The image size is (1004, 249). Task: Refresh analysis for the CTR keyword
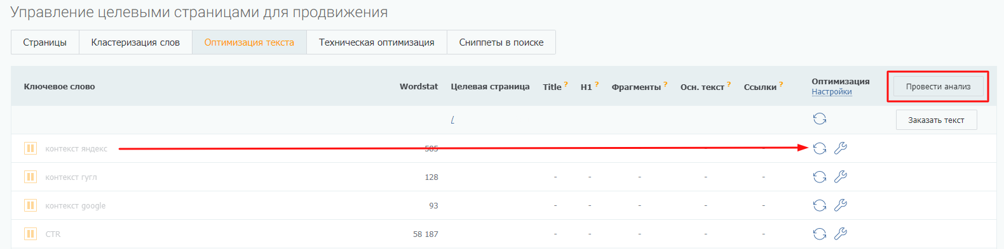pos(820,234)
